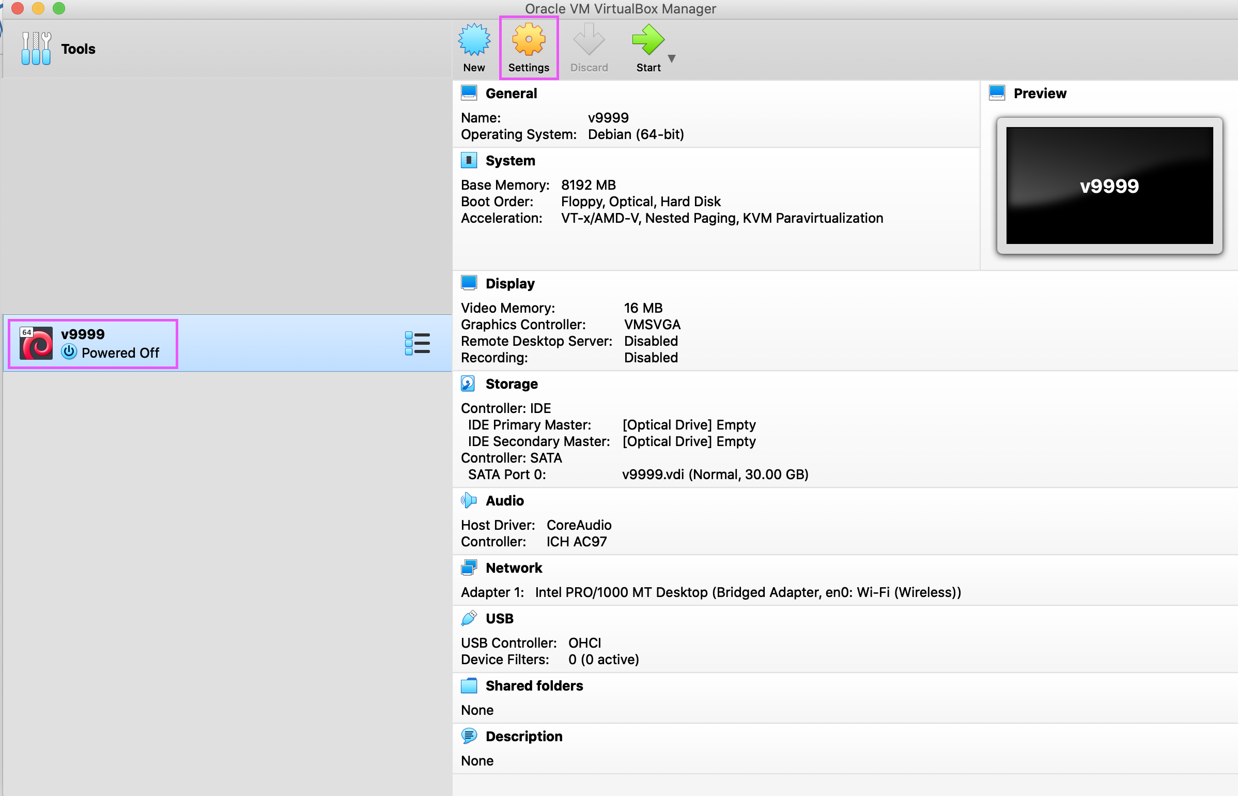The height and width of the screenshot is (796, 1238).
Task: Select the v9999 Powered Off VM entry
Action: click(110, 344)
